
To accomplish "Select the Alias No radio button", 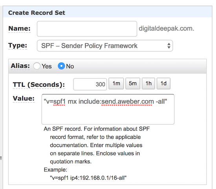I will pyautogui.click(x=61, y=66).
